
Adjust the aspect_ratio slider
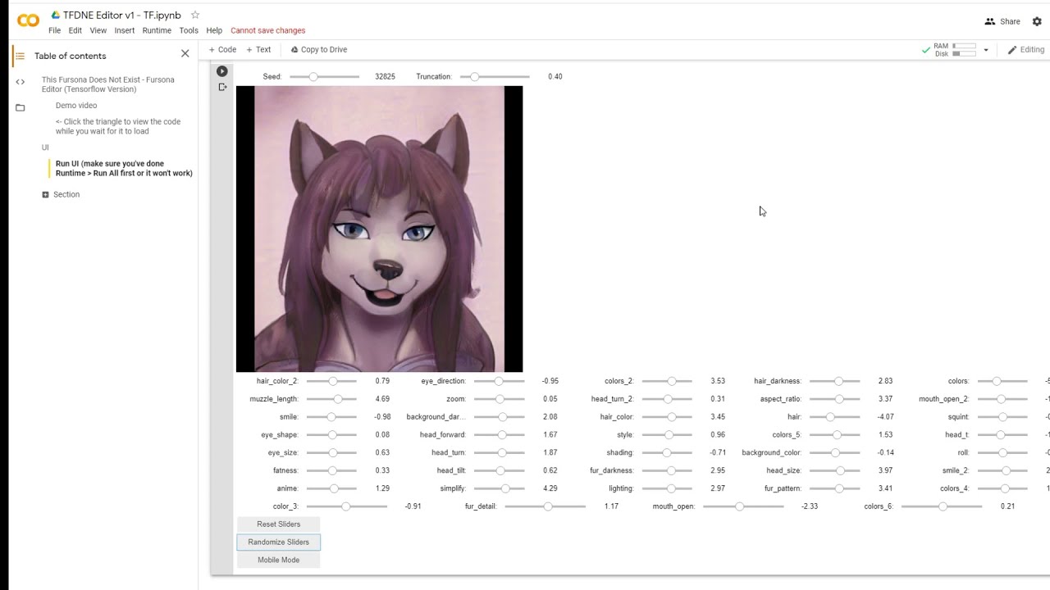click(834, 399)
